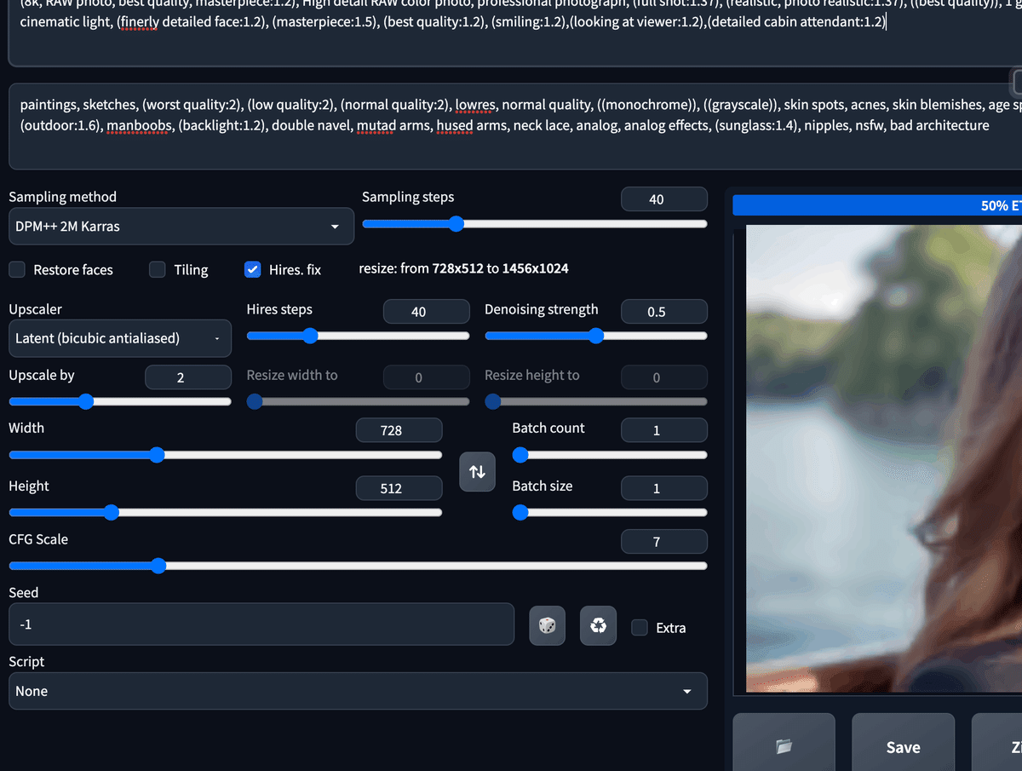Image resolution: width=1022 pixels, height=771 pixels.
Task: Click the Sampling steps slider
Action: point(535,224)
